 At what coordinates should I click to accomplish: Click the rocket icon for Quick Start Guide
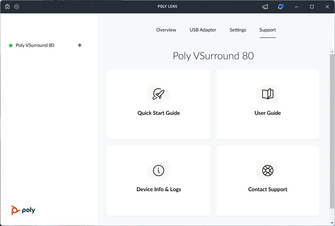point(158,94)
